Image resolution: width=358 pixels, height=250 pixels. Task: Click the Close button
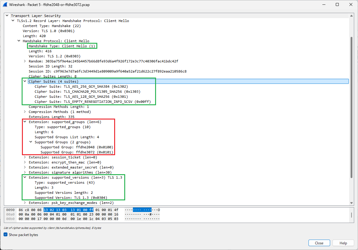(x=319, y=243)
